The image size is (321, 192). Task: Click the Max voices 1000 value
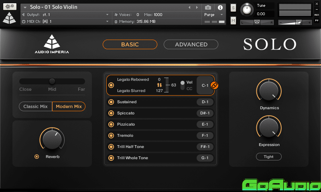[158, 15]
